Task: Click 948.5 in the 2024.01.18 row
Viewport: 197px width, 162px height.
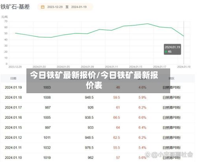Action: [x=89, y=98]
